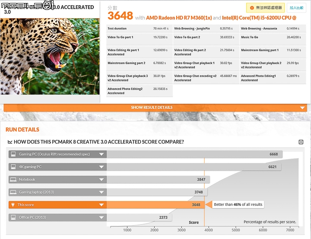Click the 加入比較 compare button

296,8
